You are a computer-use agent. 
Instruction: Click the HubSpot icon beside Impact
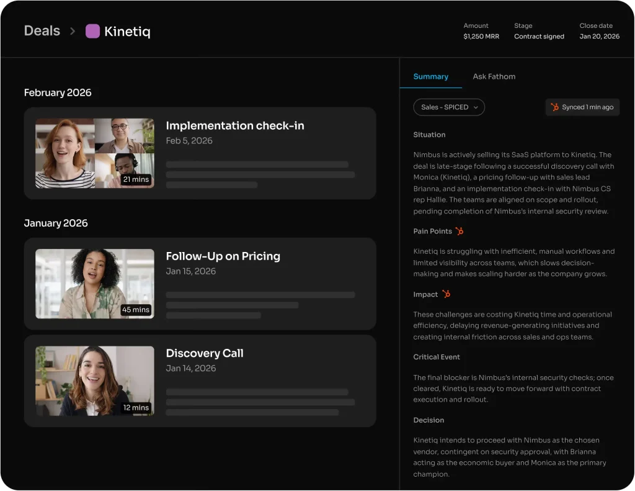446,294
